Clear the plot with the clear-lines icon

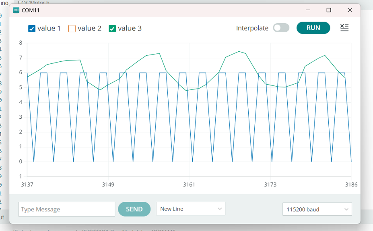(x=344, y=28)
